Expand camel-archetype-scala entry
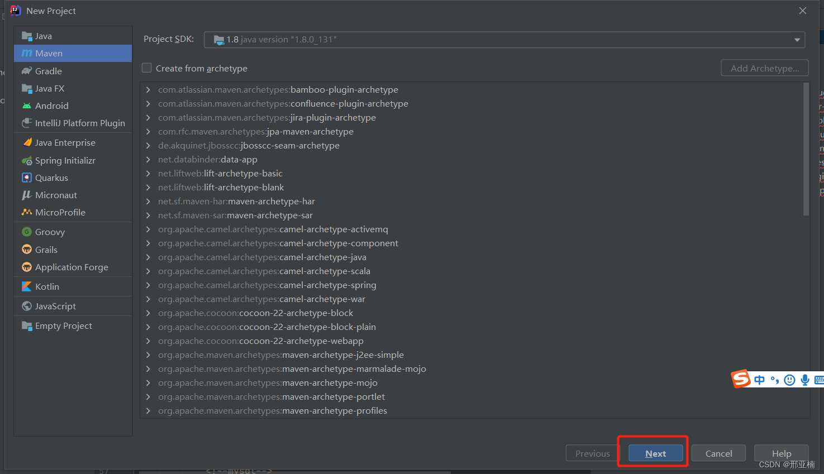Screen dimensions: 824x474 point(148,271)
